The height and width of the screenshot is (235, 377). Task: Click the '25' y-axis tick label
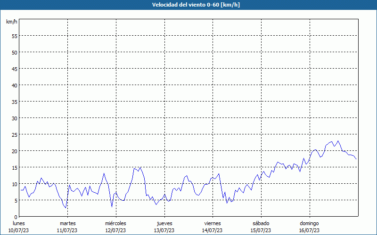(15, 134)
